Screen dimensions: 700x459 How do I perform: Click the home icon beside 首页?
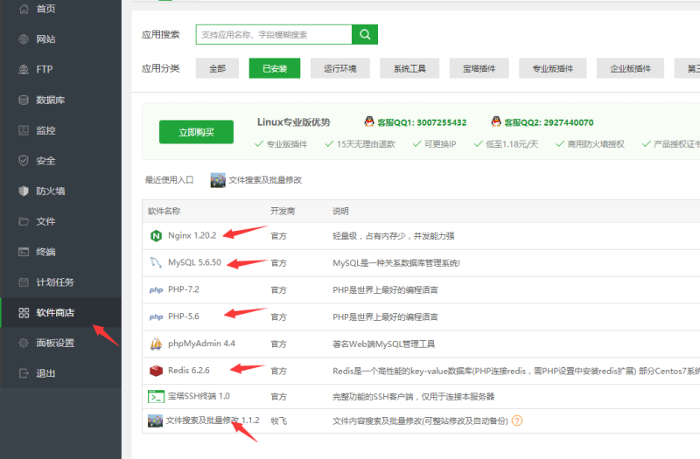click(24, 9)
